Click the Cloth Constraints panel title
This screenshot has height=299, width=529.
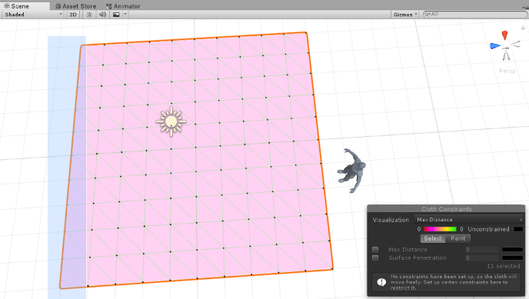point(446,209)
